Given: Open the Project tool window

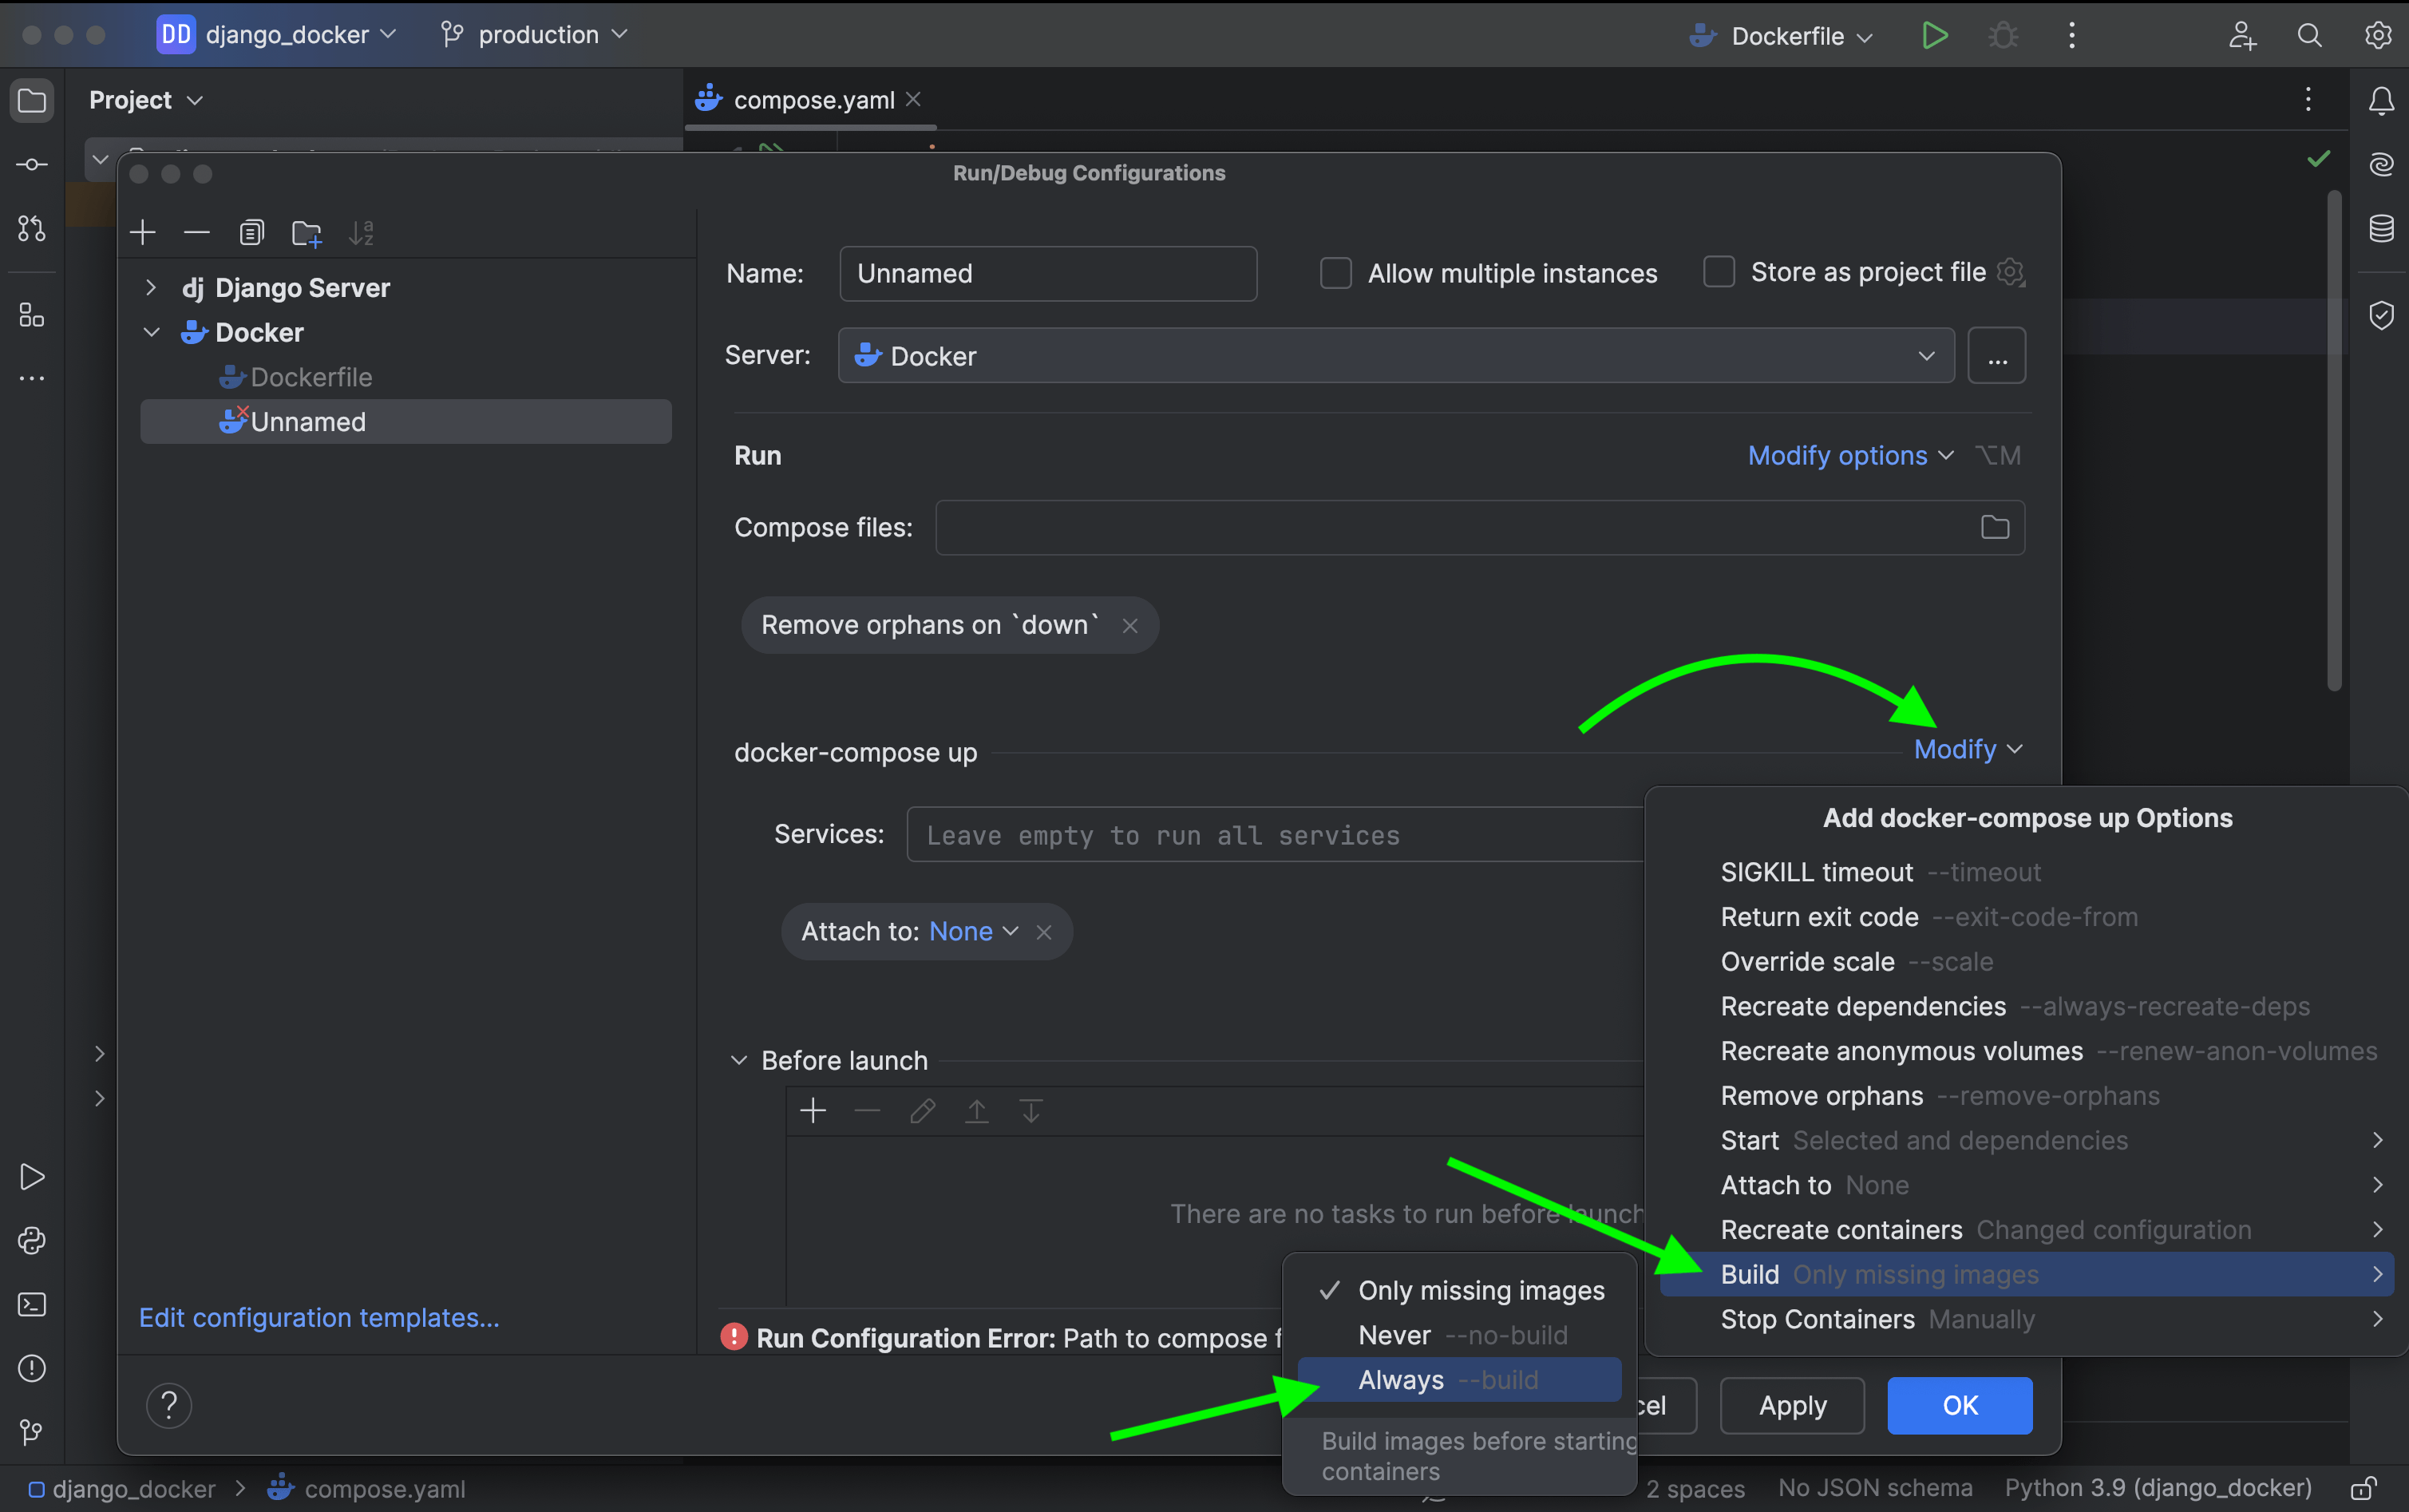Looking at the screenshot, I should click(x=31, y=99).
